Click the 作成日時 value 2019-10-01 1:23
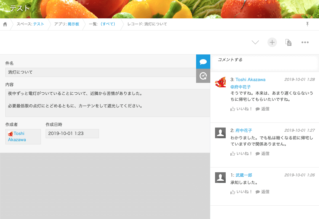Screen dimensions: 319x219 (x=72, y=133)
